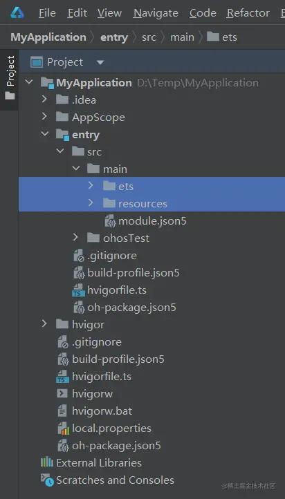285x499 pixels.
Task: Click the local.properties file icon
Action: (x=64, y=429)
